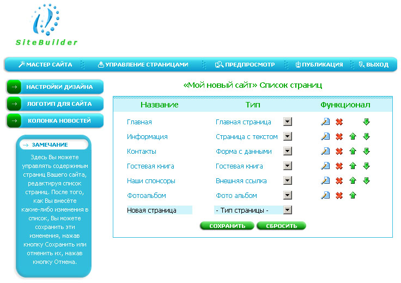Edit the Главная page
401x283 pixels.
pos(325,122)
